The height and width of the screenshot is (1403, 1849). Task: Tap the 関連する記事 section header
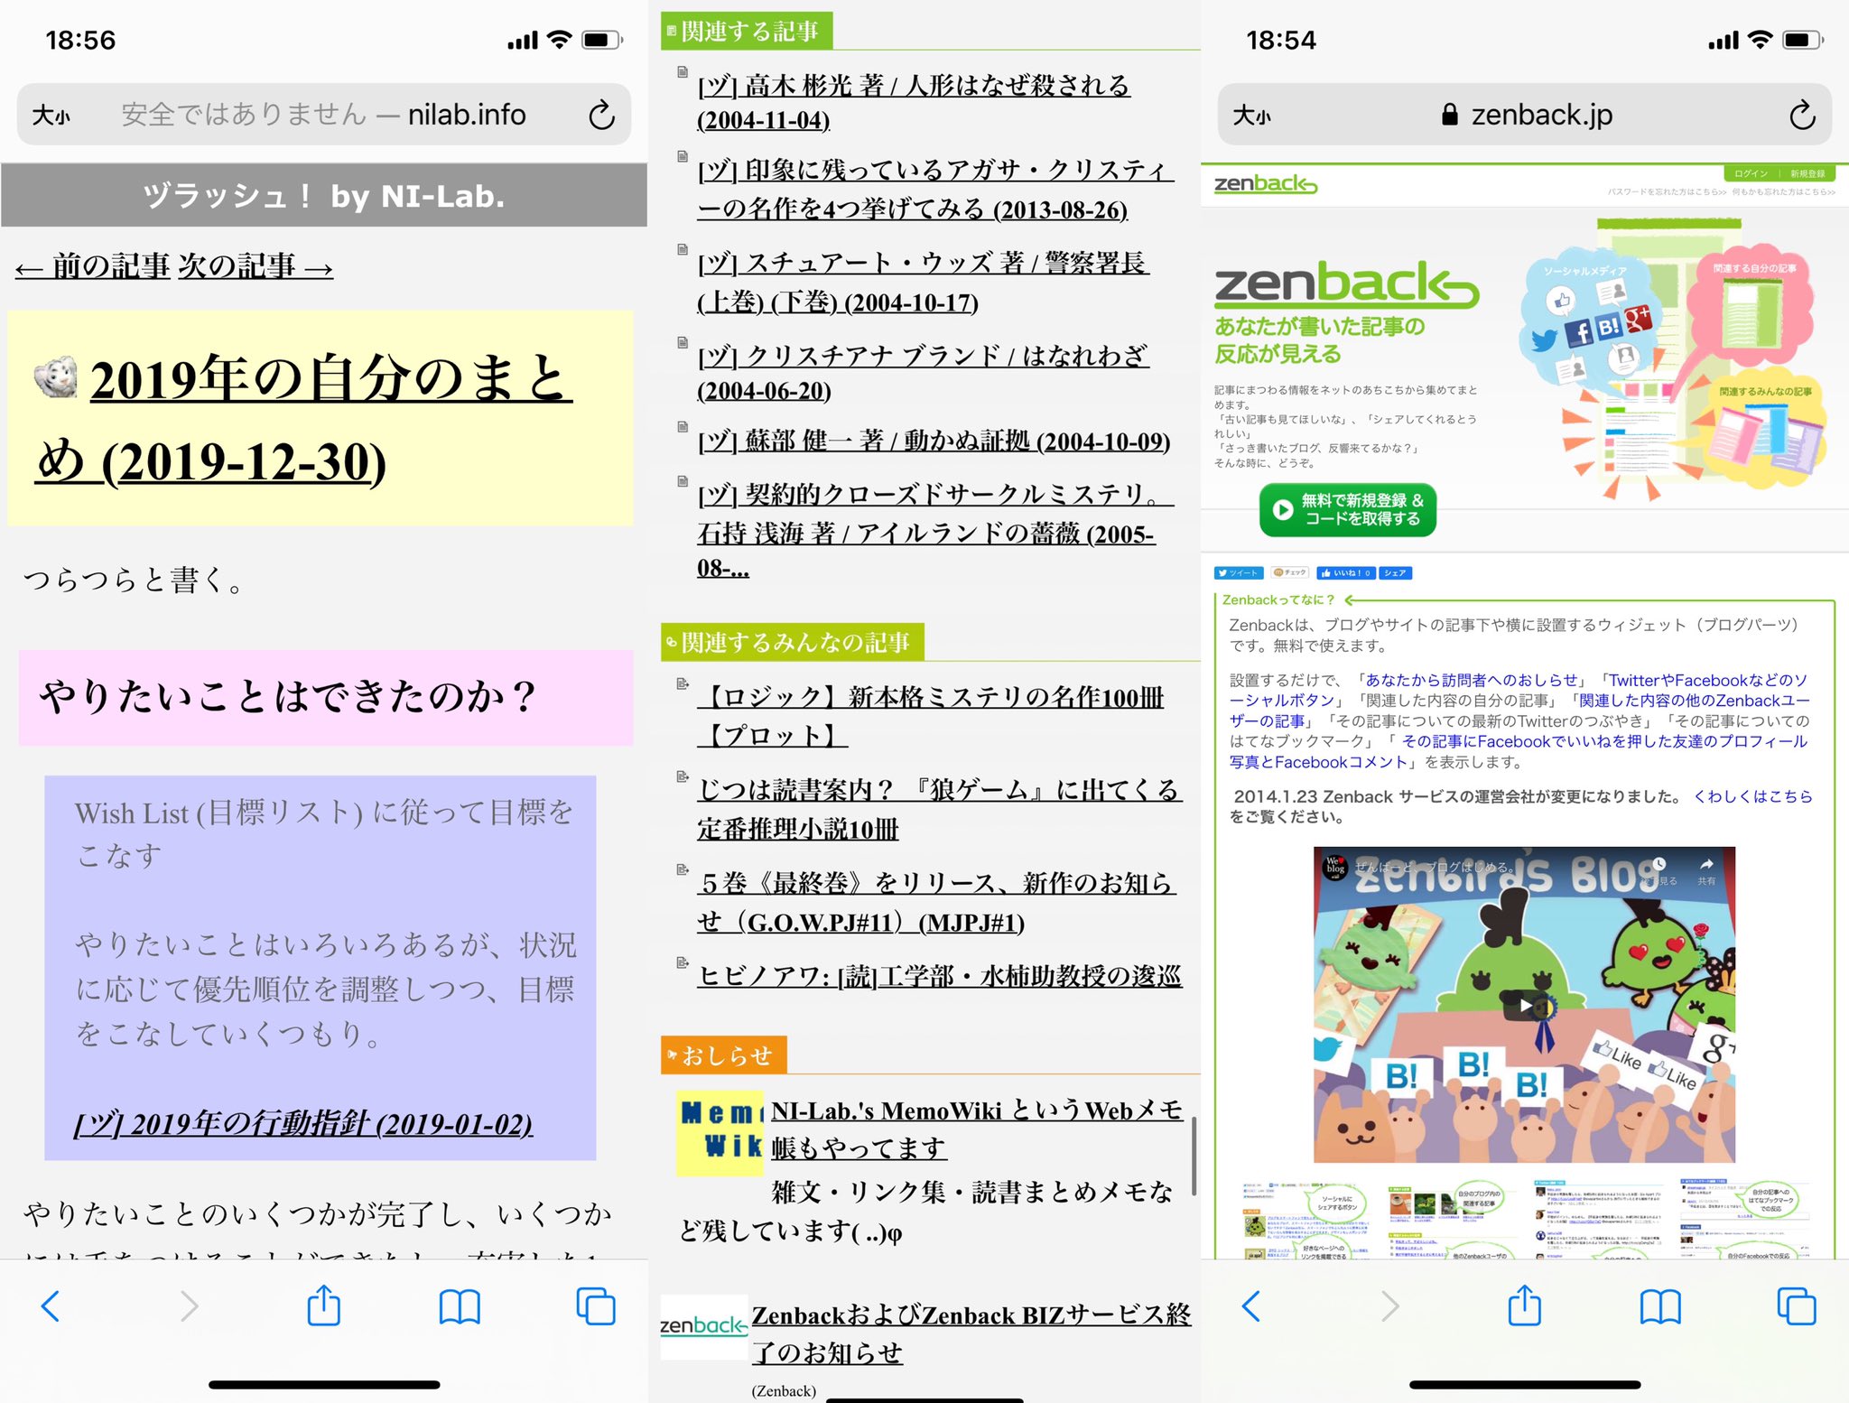pos(747,32)
